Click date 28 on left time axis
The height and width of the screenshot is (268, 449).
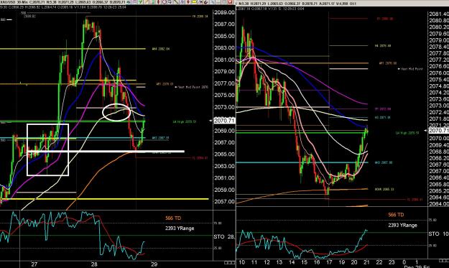pyautogui.click(x=94, y=264)
